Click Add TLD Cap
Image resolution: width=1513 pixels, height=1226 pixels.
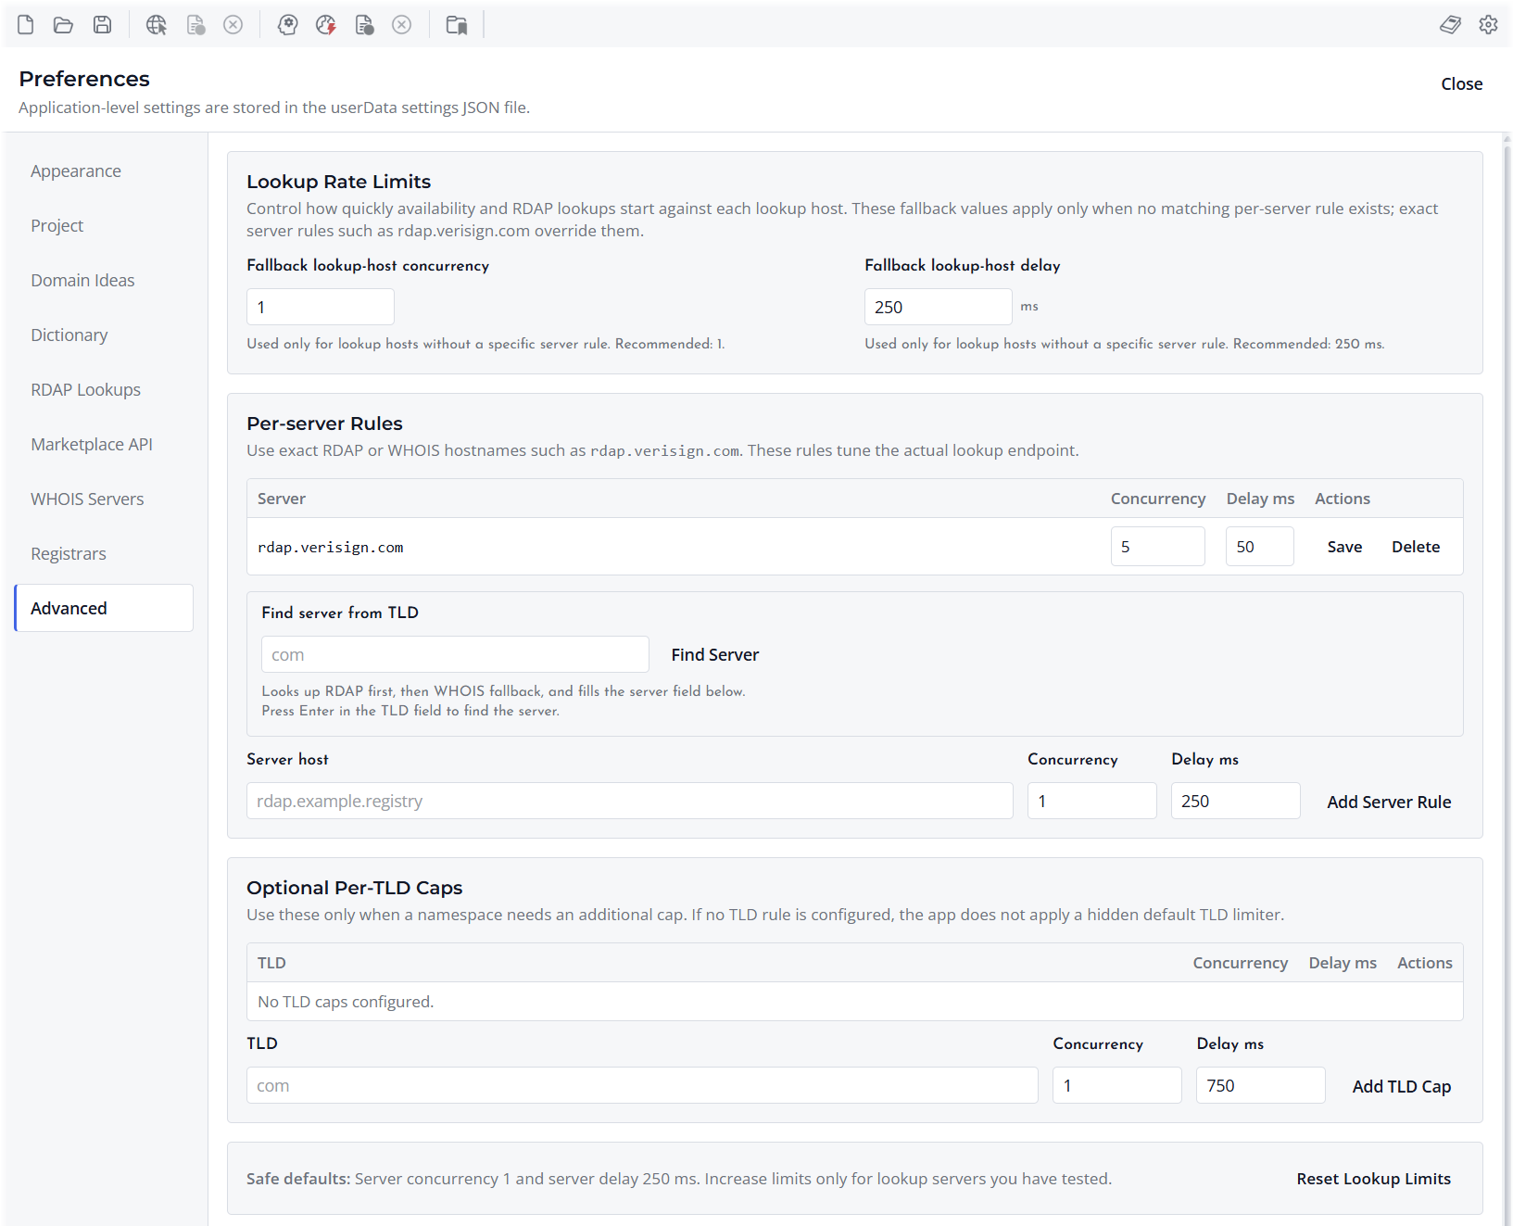tap(1402, 1086)
